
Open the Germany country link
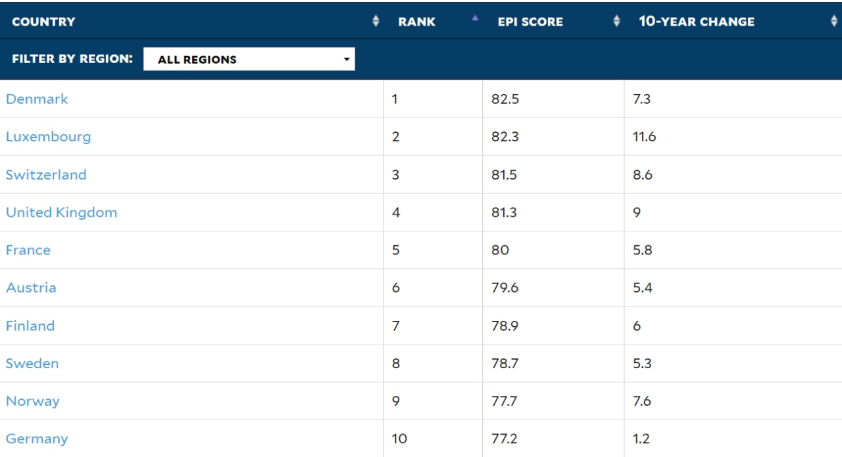(37, 439)
